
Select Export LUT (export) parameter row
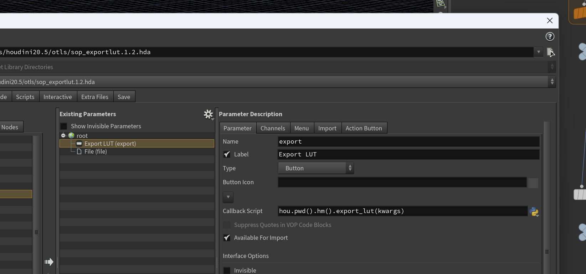[x=137, y=144]
